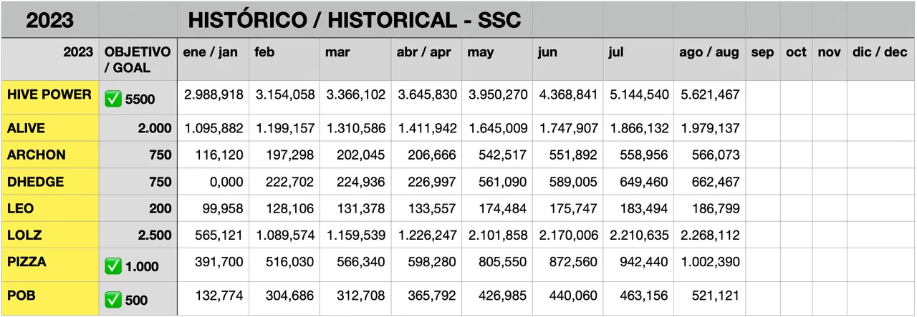Image resolution: width=917 pixels, height=317 pixels.
Task: Select the LOLZ row label
Action: pos(24,235)
